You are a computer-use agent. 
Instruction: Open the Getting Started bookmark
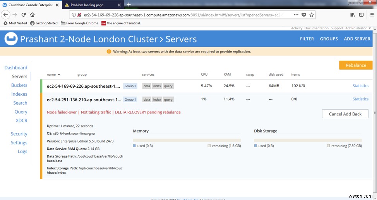(x=44, y=23)
